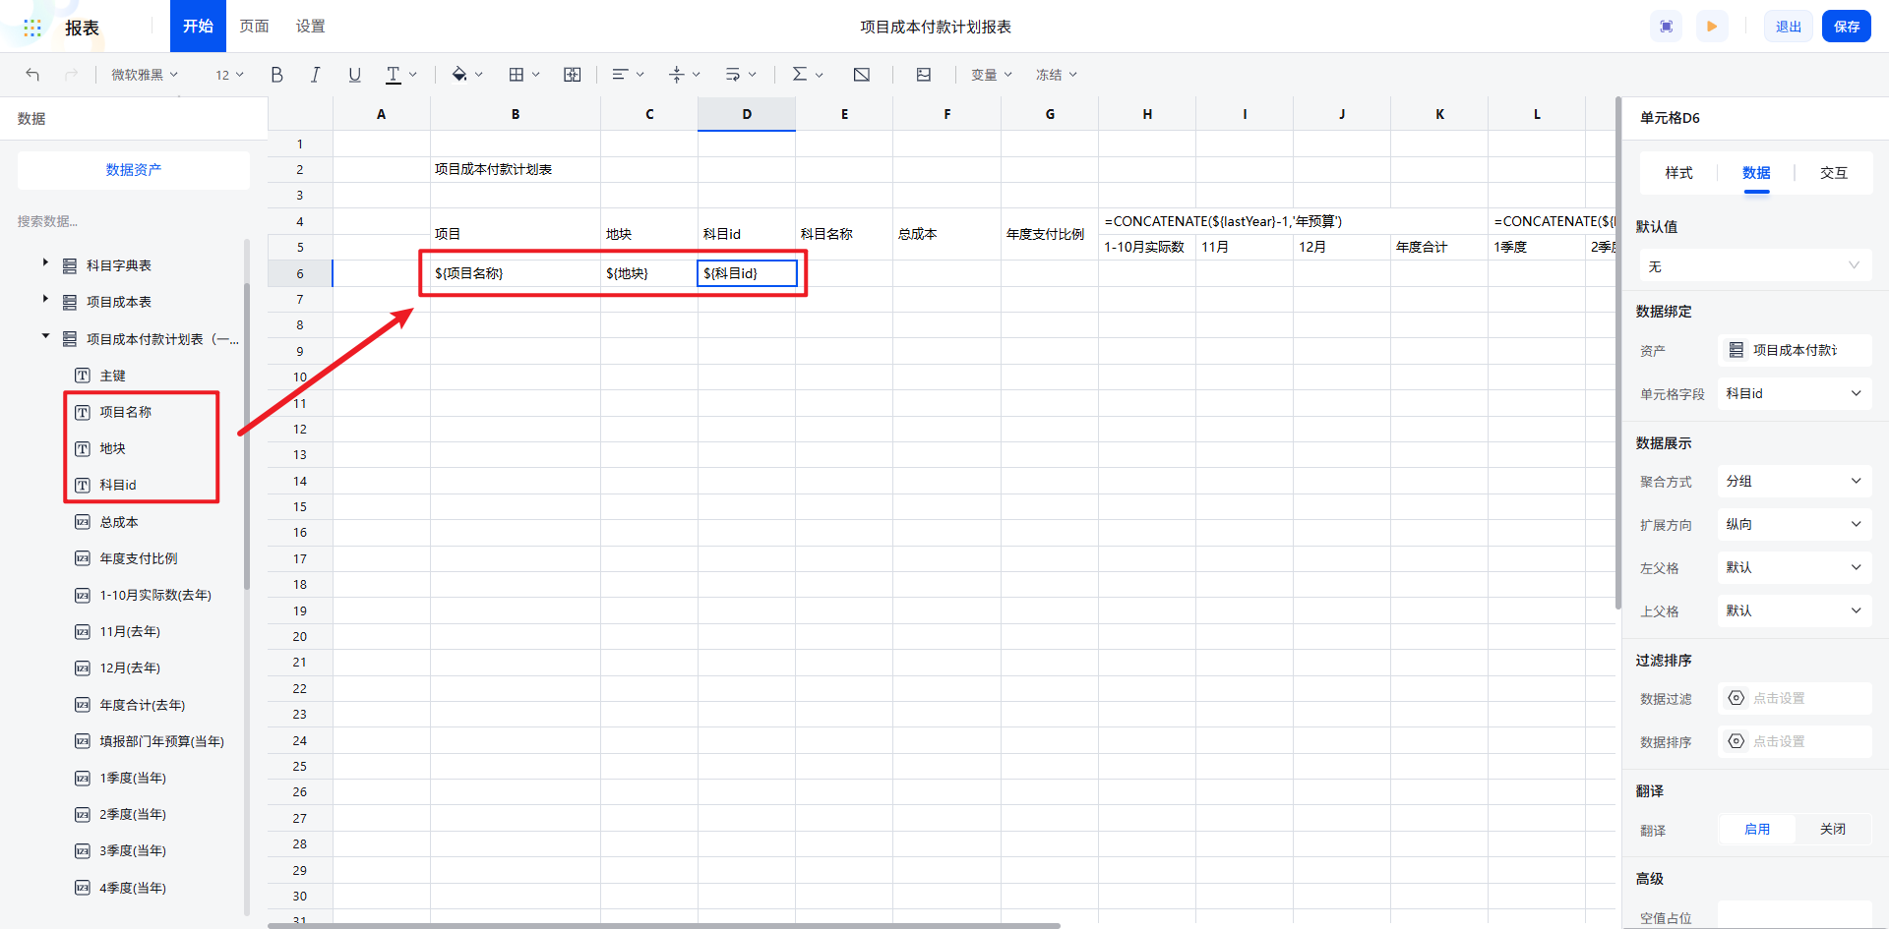Click the undo arrow

32,75
